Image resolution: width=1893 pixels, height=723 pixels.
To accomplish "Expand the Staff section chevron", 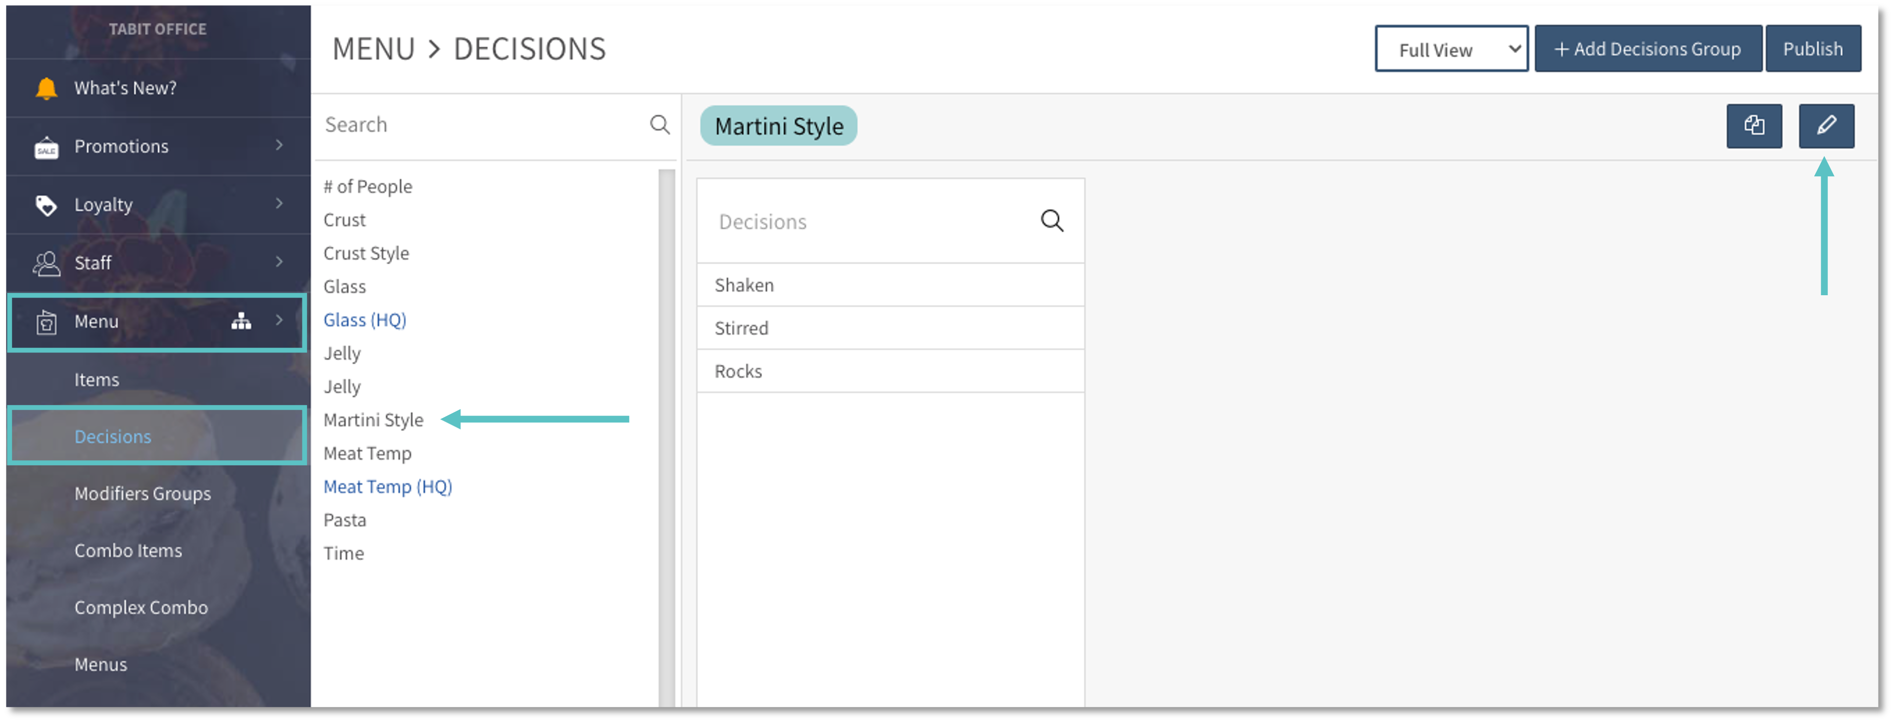I will click(x=279, y=262).
